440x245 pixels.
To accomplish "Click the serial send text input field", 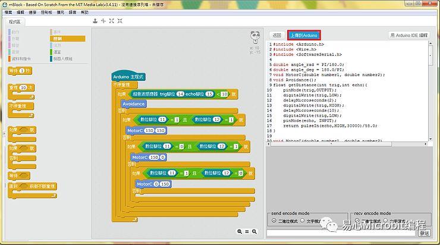I will [x=341, y=233].
